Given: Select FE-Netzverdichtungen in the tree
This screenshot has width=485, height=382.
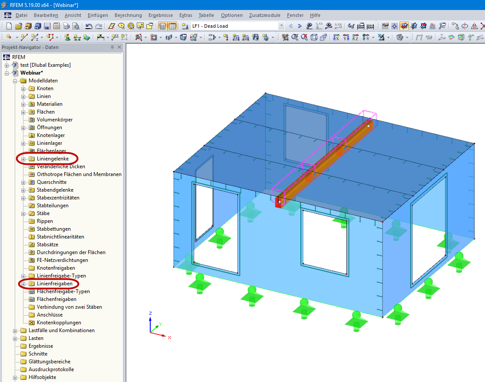Looking at the screenshot, I should (x=62, y=260).
